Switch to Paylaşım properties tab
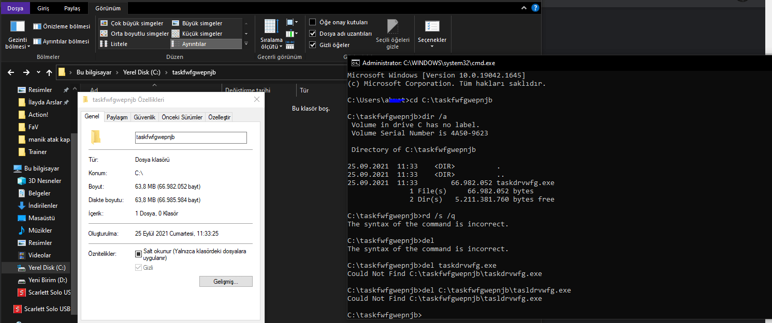This screenshot has width=772, height=323. coord(117,117)
